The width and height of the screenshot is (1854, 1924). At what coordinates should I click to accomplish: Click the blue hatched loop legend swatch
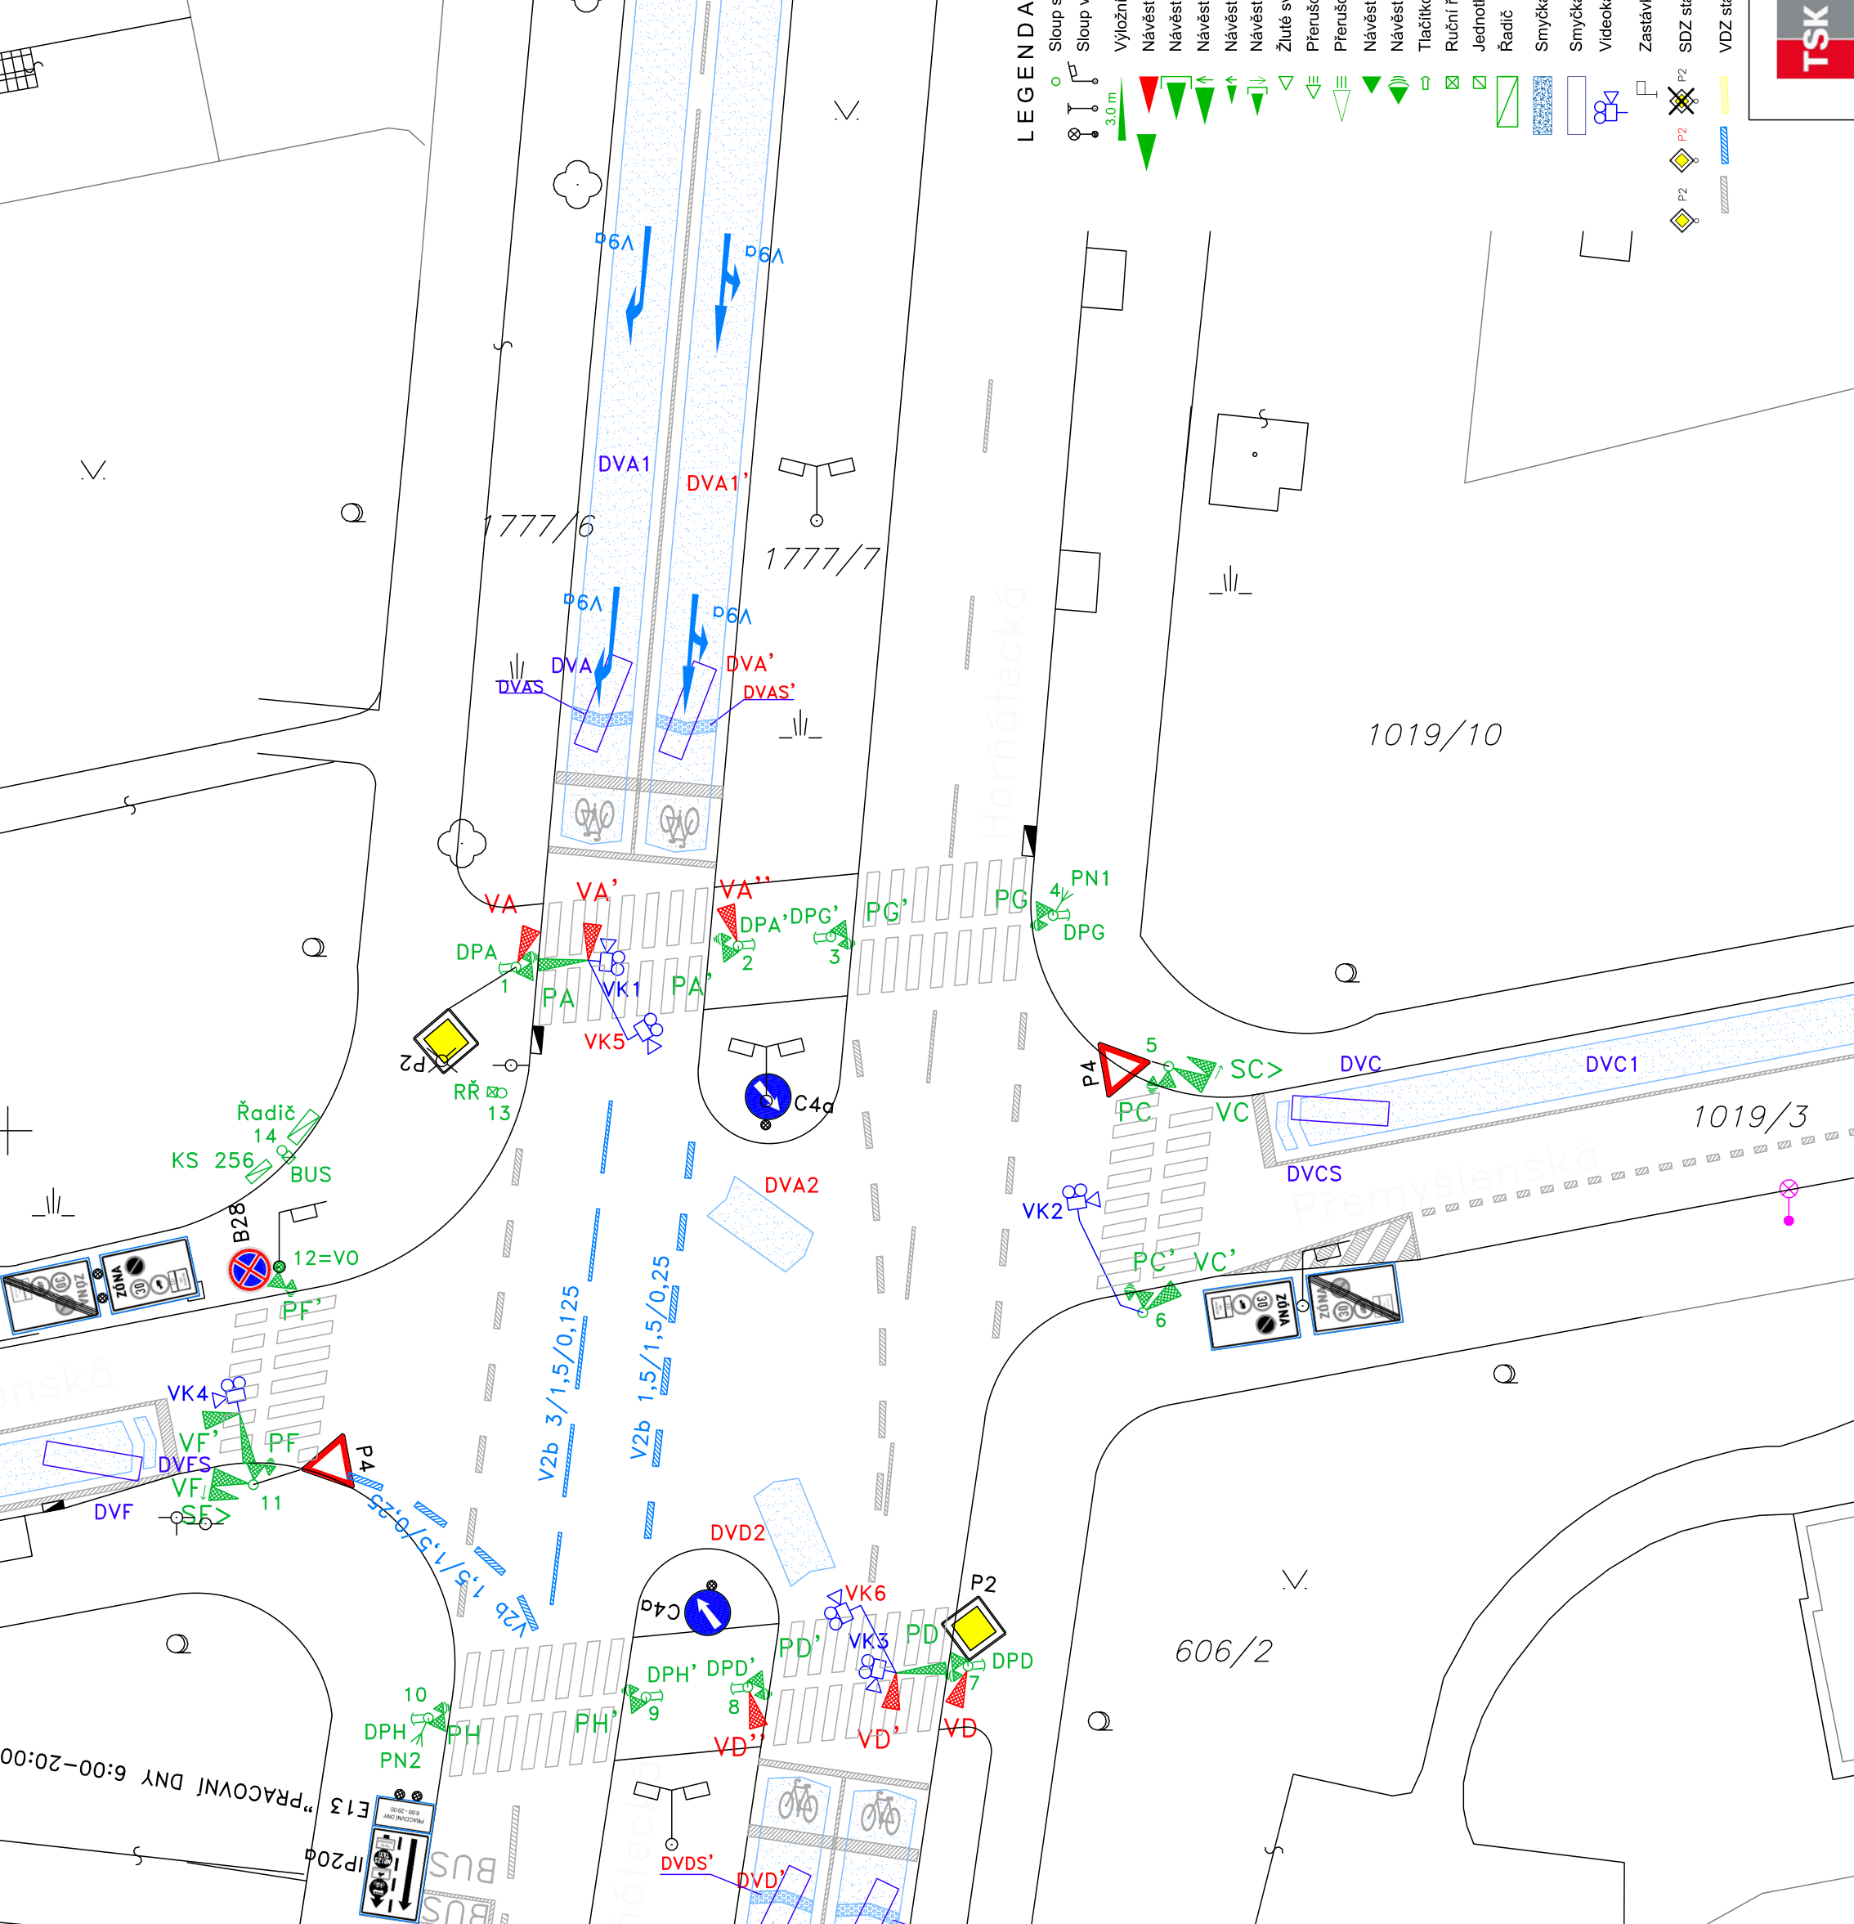(x=1542, y=105)
